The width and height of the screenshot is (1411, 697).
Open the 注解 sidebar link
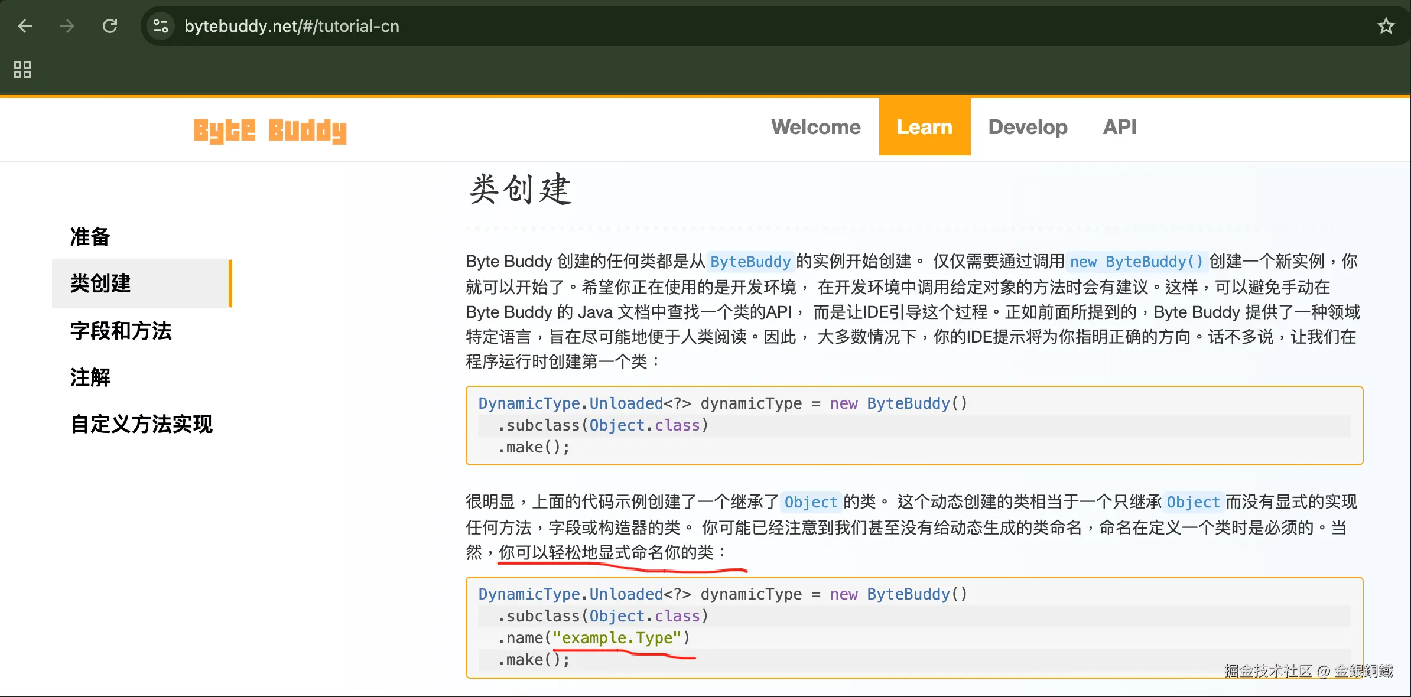(x=90, y=377)
